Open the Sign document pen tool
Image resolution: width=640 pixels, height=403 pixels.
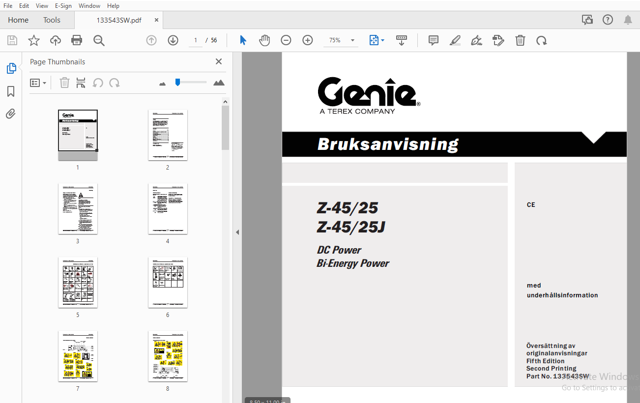(476, 40)
